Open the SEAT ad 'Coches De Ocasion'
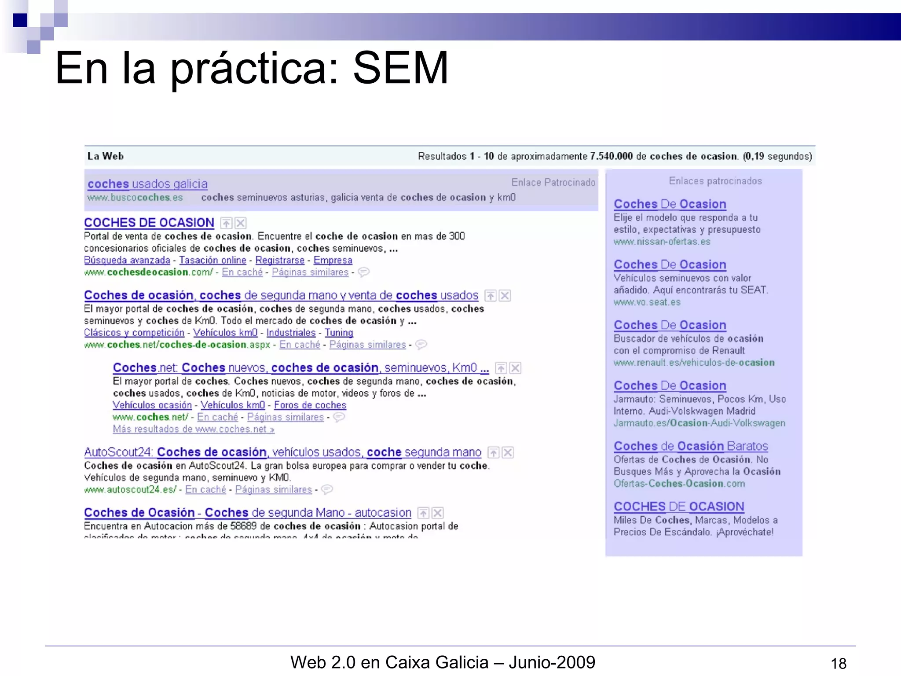 click(x=670, y=265)
